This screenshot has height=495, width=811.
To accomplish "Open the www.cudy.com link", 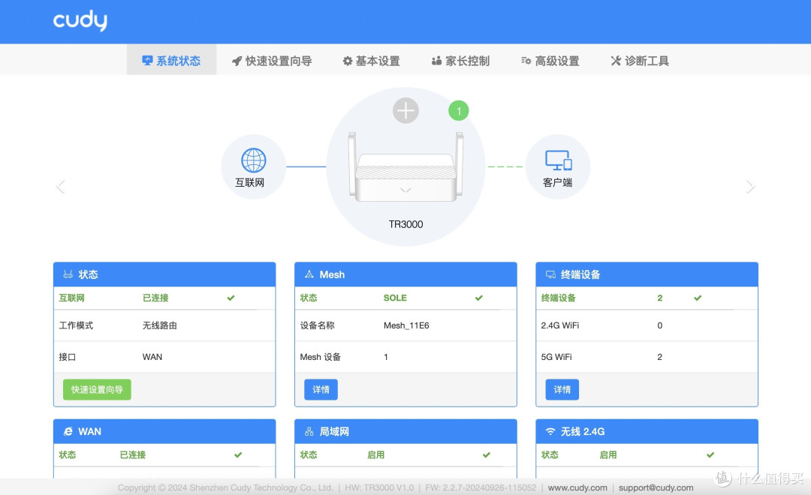I will (x=577, y=487).
